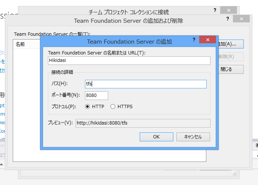Click the server name field containing Hikidasi

pos(129,60)
